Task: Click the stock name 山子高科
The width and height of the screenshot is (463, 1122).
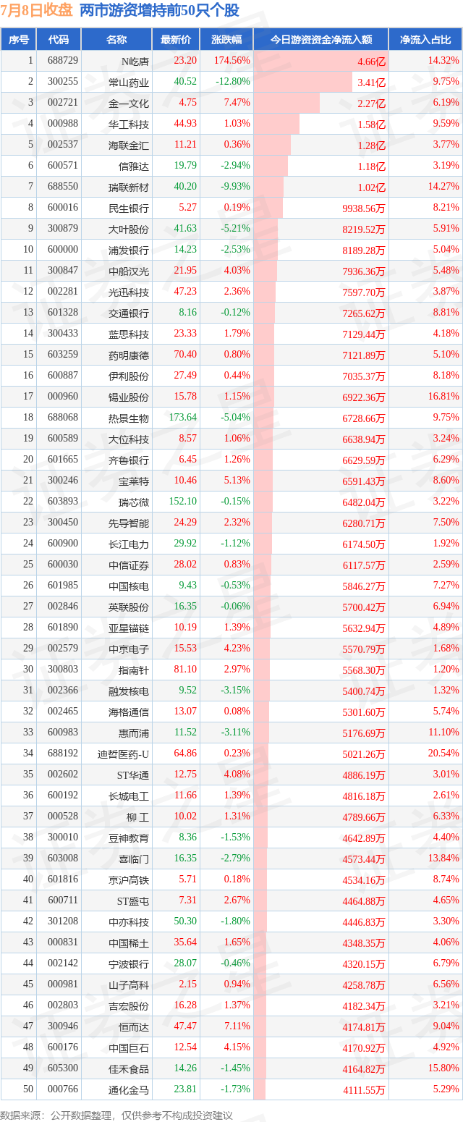Action: pos(129,984)
